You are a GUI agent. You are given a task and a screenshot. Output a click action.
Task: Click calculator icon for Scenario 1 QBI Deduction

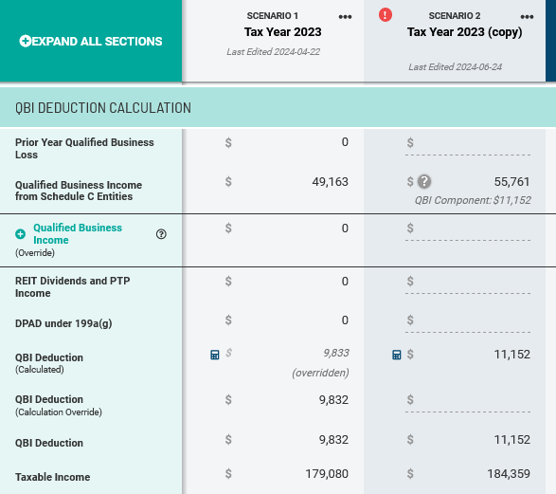[214, 355]
